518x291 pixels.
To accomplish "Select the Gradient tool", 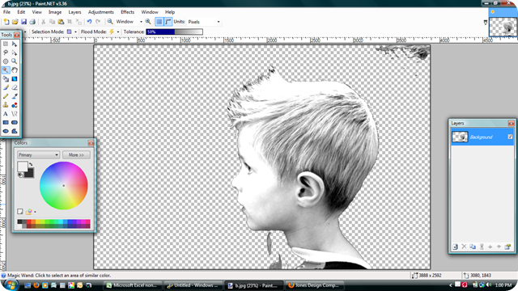I will (x=15, y=79).
